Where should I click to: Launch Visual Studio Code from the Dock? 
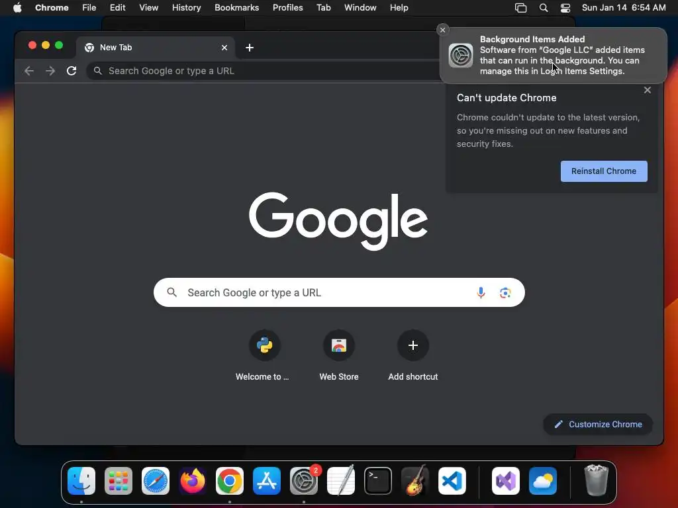452,481
